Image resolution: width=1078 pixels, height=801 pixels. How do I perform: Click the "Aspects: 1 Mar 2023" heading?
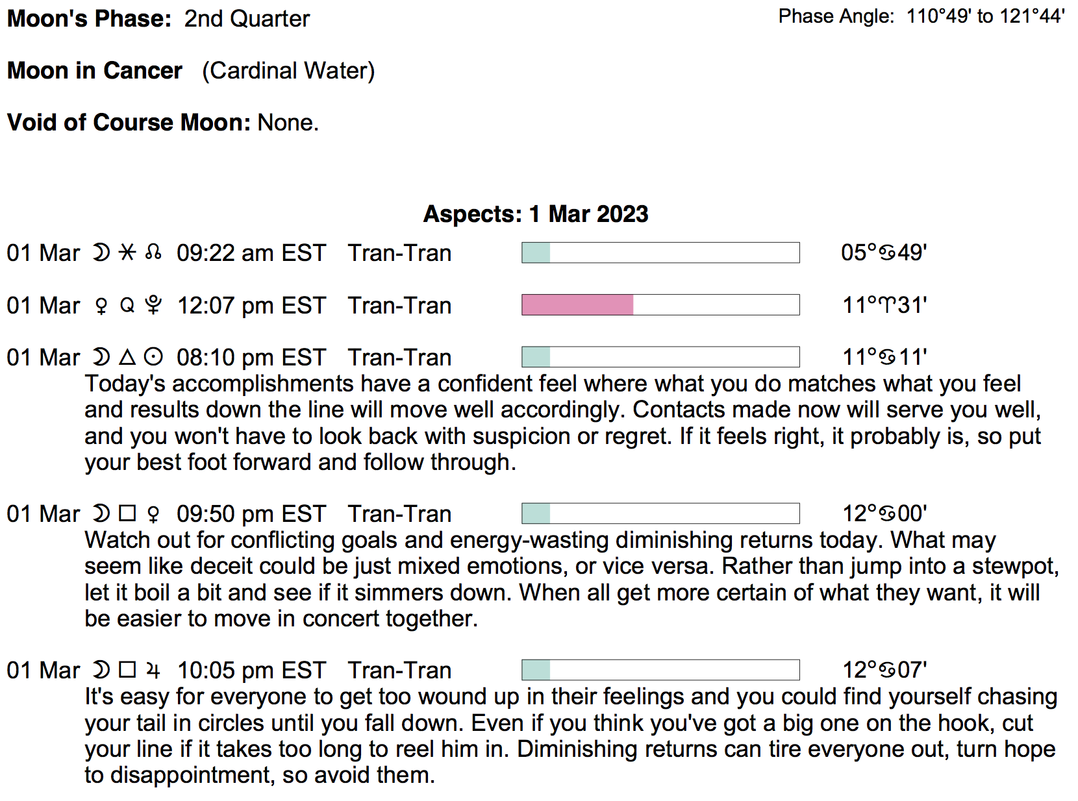(536, 214)
